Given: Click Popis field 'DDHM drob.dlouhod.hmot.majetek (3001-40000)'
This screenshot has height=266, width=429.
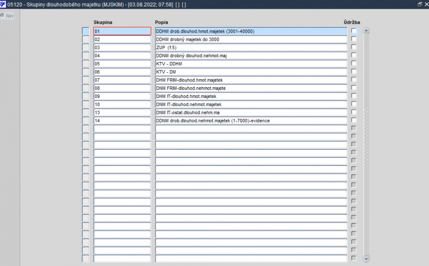Looking at the screenshot, I should [x=251, y=31].
